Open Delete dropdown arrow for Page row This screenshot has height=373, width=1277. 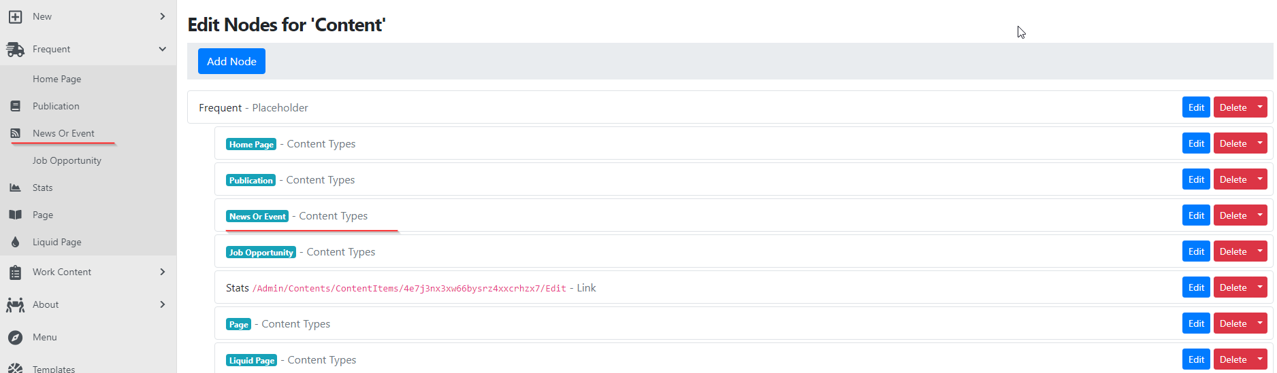(1260, 323)
